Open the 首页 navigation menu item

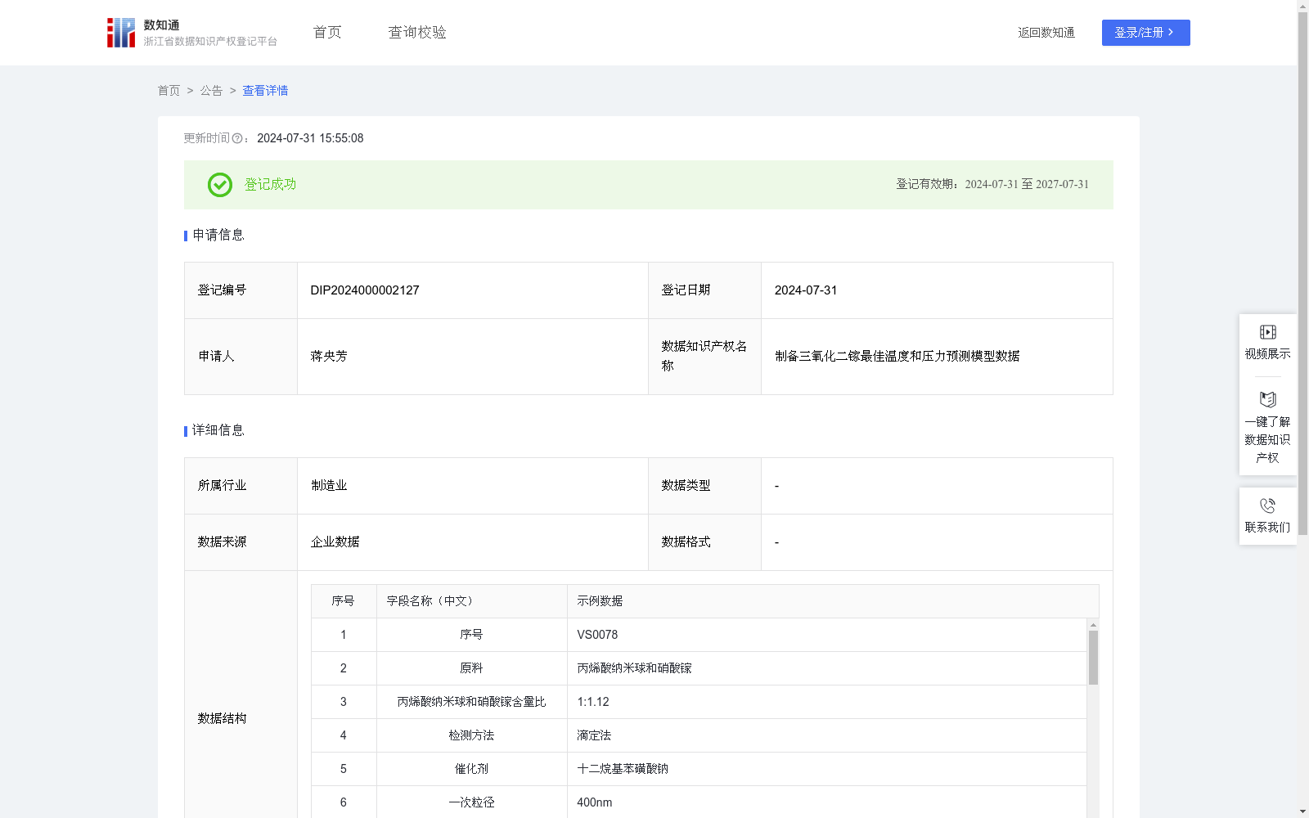(x=327, y=32)
